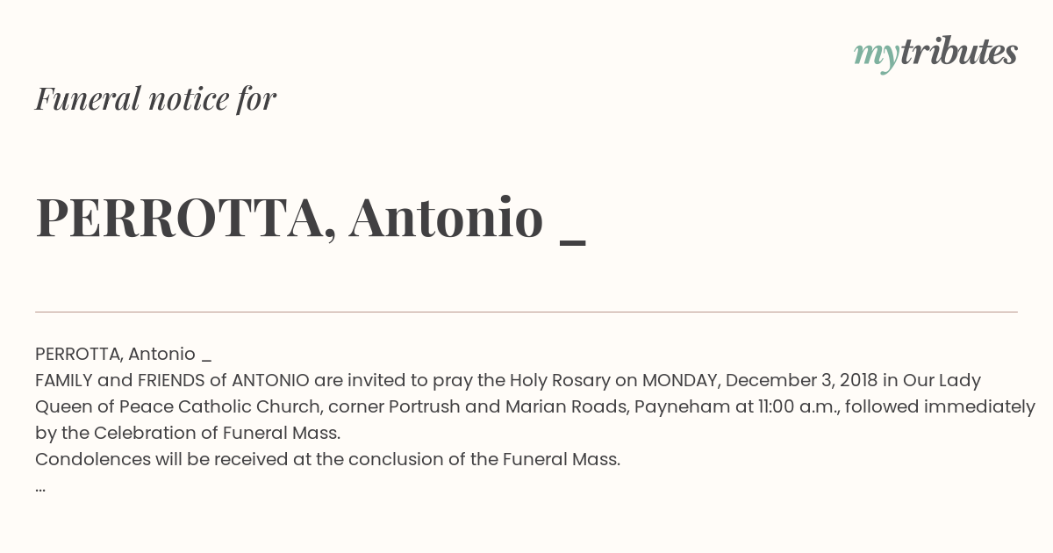The height and width of the screenshot is (553, 1053).
Task: Click the mytributes logo
Action: pyautogui.click(x=935, y=54)
